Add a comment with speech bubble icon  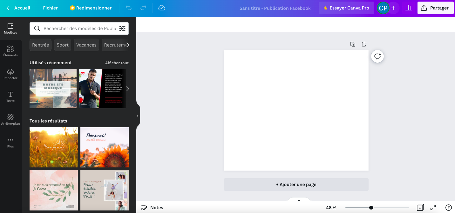(377, 57)
